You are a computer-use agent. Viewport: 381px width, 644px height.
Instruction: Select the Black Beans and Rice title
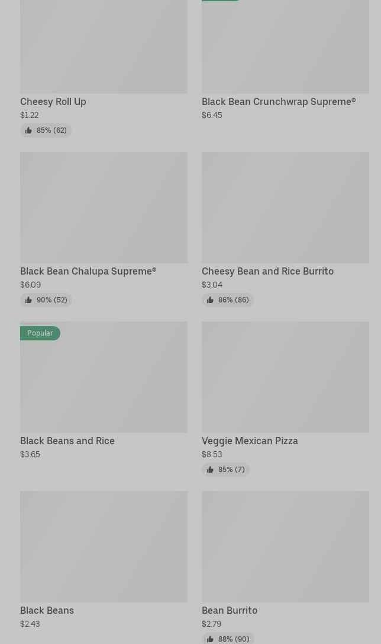click(x=67, y=441)
